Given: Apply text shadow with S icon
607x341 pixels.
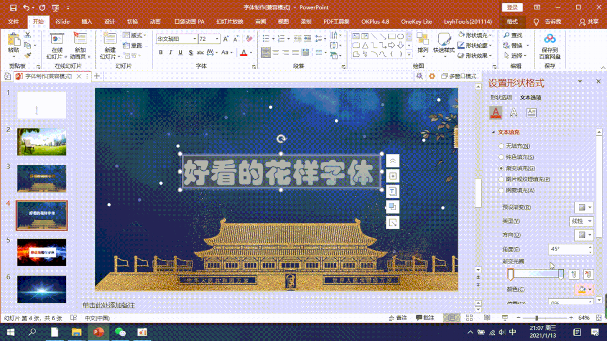Looking at the screenshot, I should coord(191,53).
